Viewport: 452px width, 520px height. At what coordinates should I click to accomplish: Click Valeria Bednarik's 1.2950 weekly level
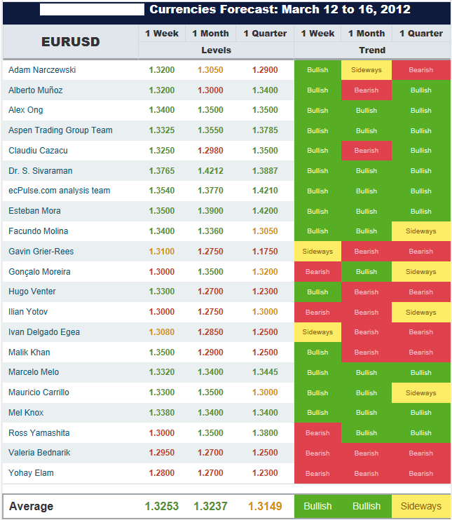(x=162, y=453)
